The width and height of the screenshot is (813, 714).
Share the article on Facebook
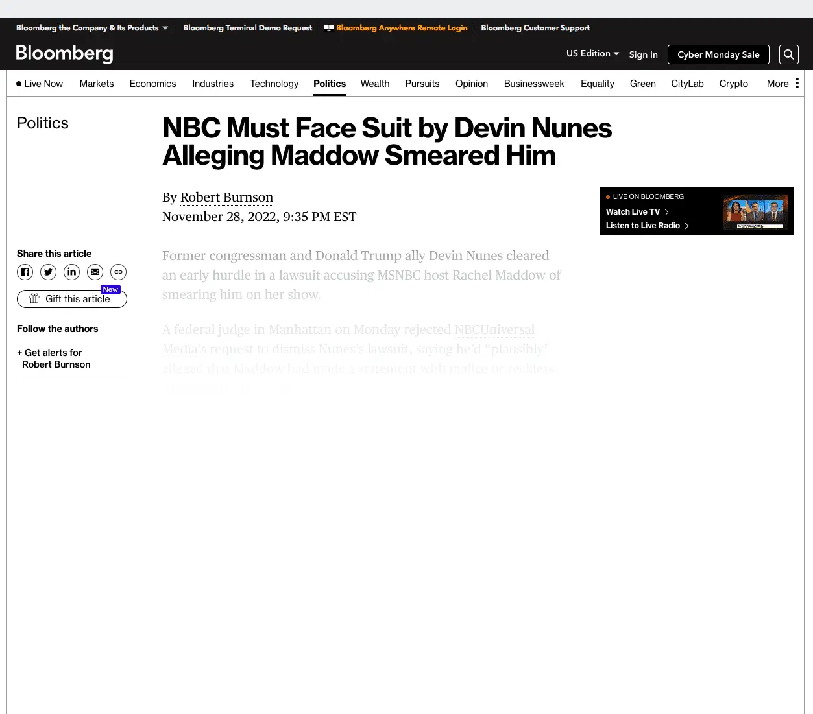[x=25, y=272]
